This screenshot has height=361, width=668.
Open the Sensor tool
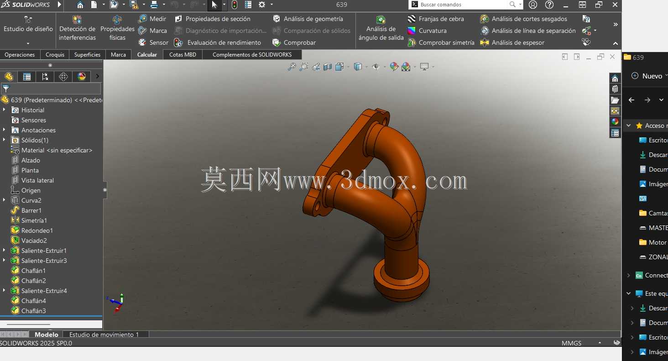coord(153,42)
